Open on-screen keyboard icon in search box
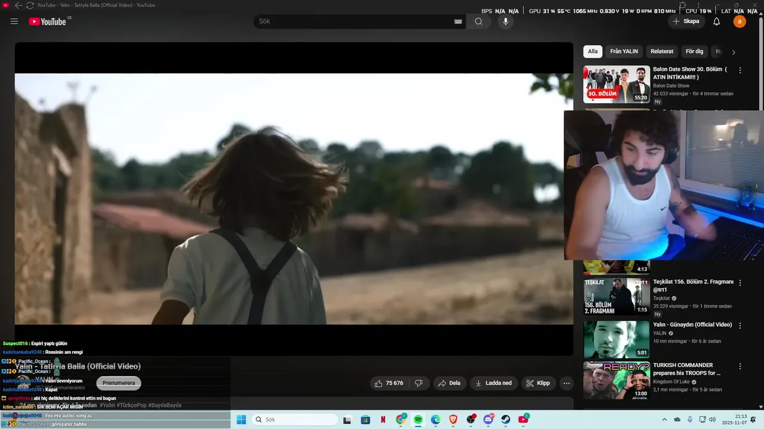This screenshot has width=764, height=429. 458,21
